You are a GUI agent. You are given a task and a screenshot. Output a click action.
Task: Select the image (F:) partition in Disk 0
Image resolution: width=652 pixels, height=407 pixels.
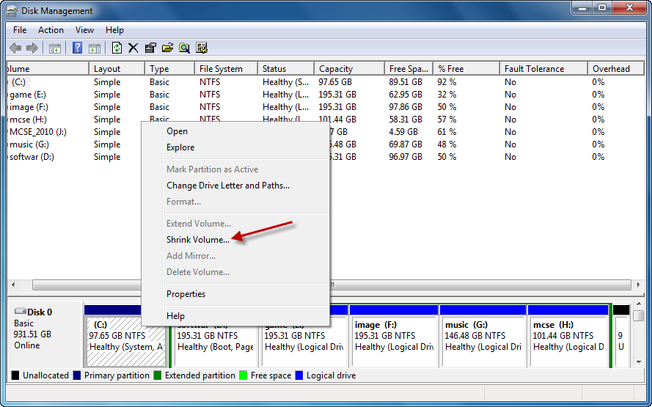[x=393, y=336]
